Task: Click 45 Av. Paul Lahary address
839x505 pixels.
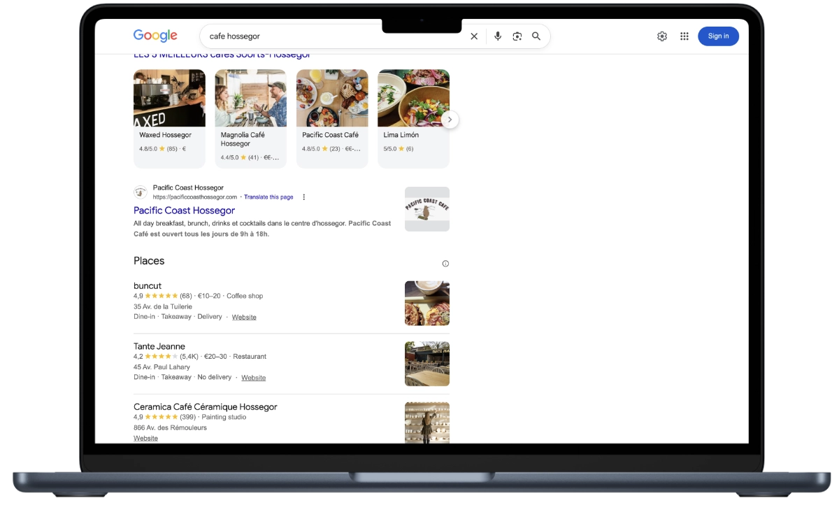Action: 162,367
